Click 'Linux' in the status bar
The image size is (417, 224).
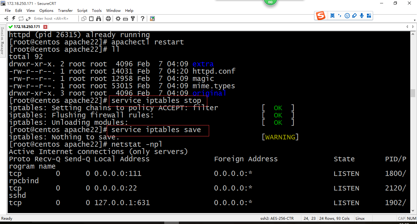(360, 219)
